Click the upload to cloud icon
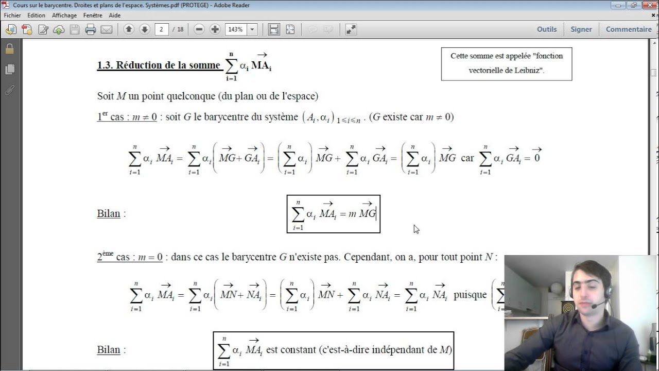This screenshot has width=659, height=371. (59, 29)
